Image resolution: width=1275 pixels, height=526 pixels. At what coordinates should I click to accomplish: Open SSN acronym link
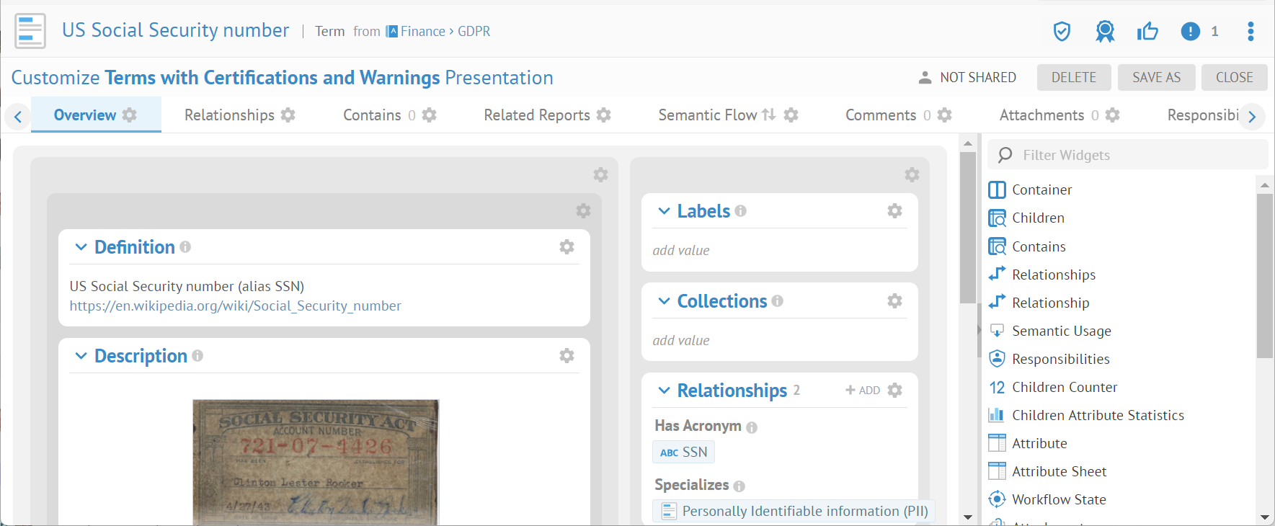pos(683,453)
